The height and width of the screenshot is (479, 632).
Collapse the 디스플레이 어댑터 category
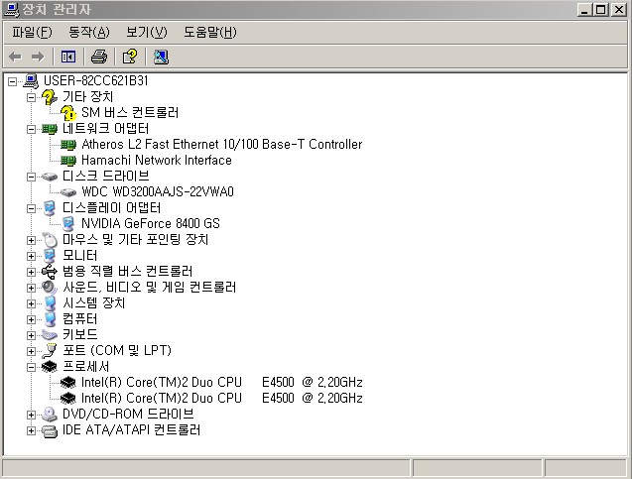(31, 208)
